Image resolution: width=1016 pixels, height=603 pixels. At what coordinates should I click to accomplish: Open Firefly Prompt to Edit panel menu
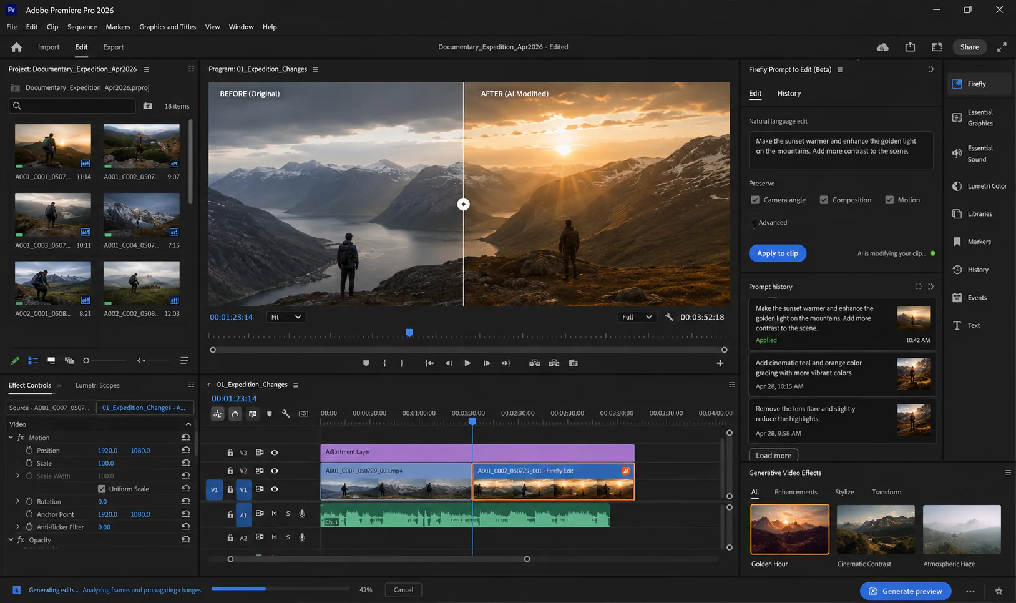tap(840, 69)
